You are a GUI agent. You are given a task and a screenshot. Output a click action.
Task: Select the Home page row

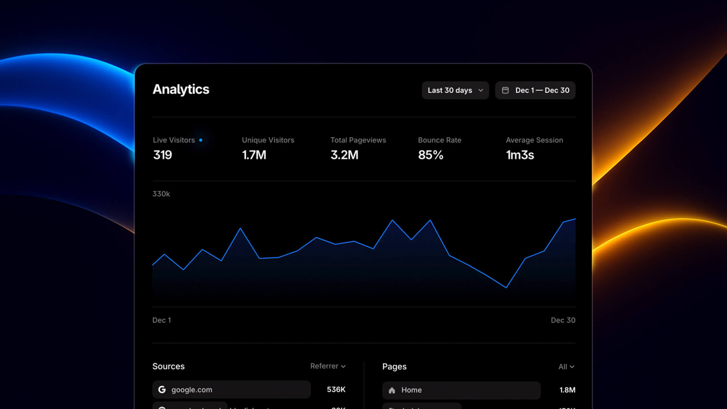coord(461,390)
